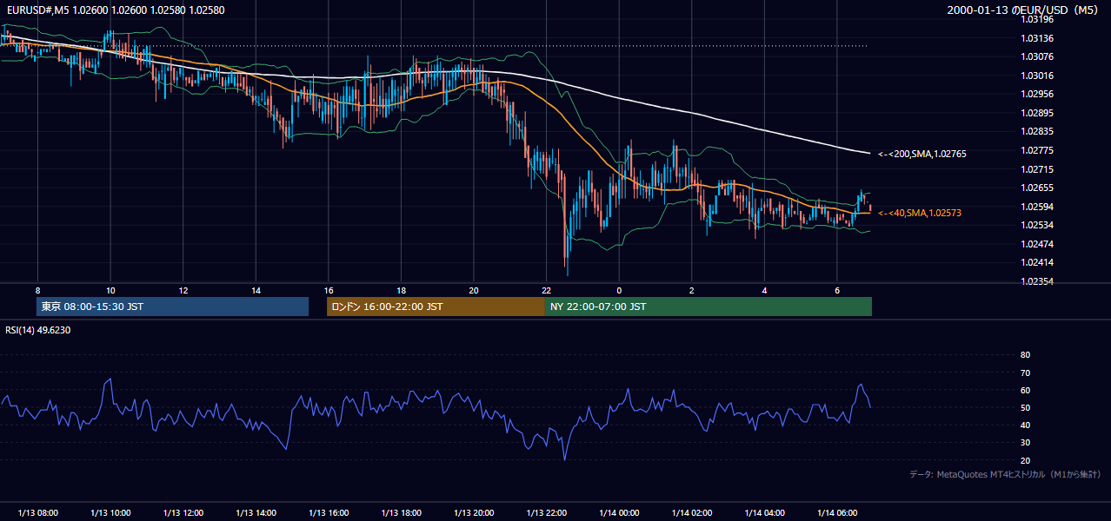Click the '<-<40,SMA,1.02573' moving average label

[919, 213]
